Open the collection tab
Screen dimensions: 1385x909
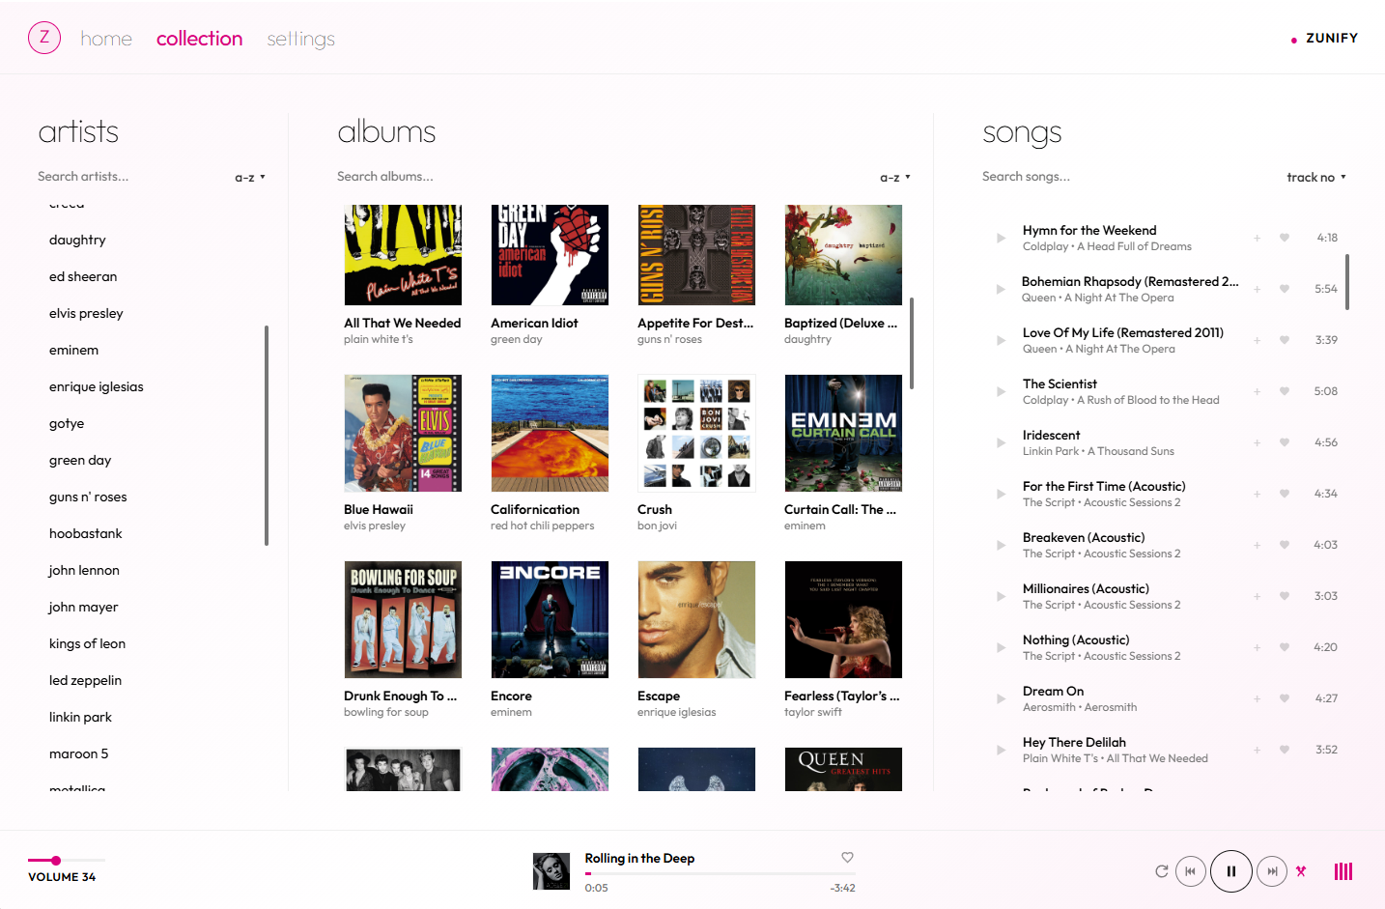click(x=199, y=39)
